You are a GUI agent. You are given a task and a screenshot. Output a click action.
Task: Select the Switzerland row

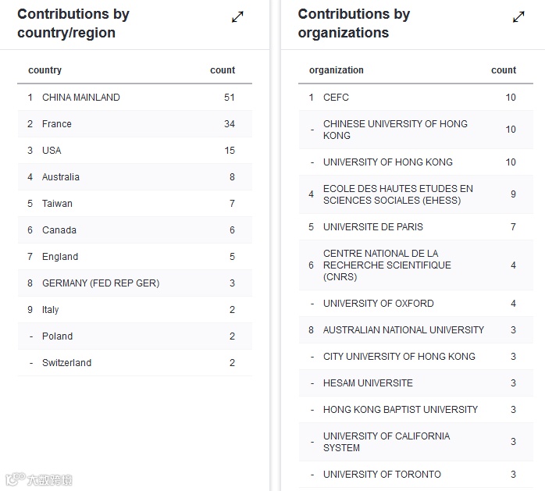(x=66, y=363)
